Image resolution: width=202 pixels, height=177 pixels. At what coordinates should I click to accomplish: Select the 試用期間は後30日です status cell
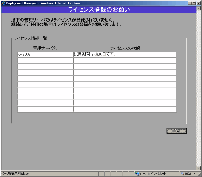125,54
